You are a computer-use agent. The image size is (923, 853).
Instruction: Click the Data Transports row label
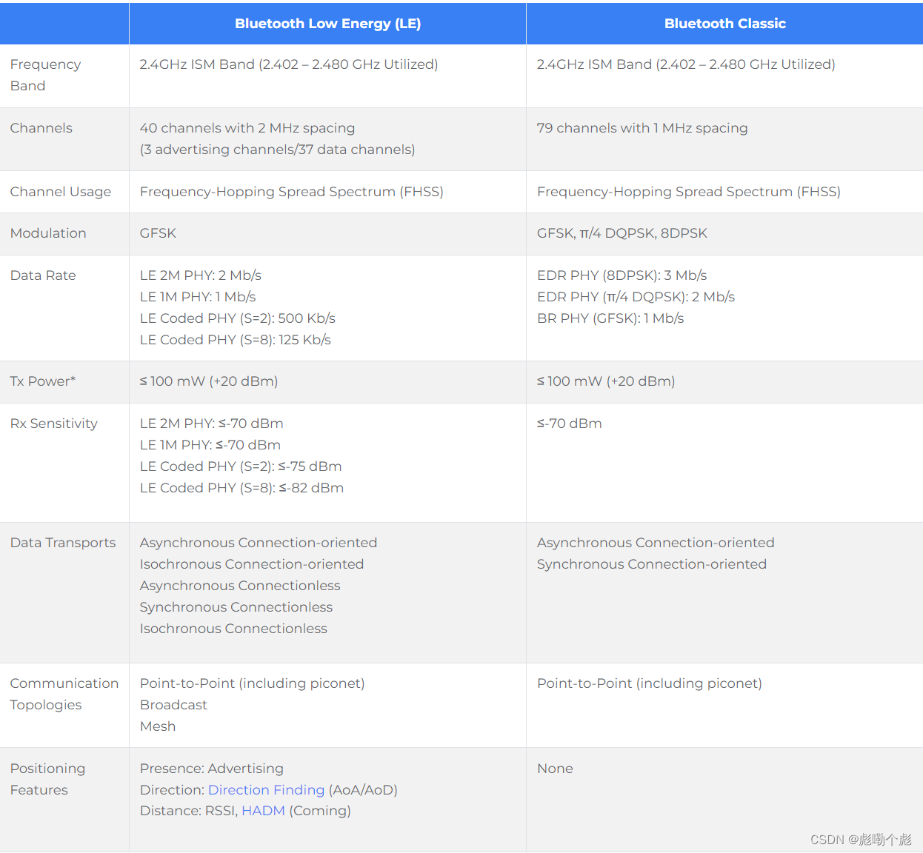tap(63, 543)
